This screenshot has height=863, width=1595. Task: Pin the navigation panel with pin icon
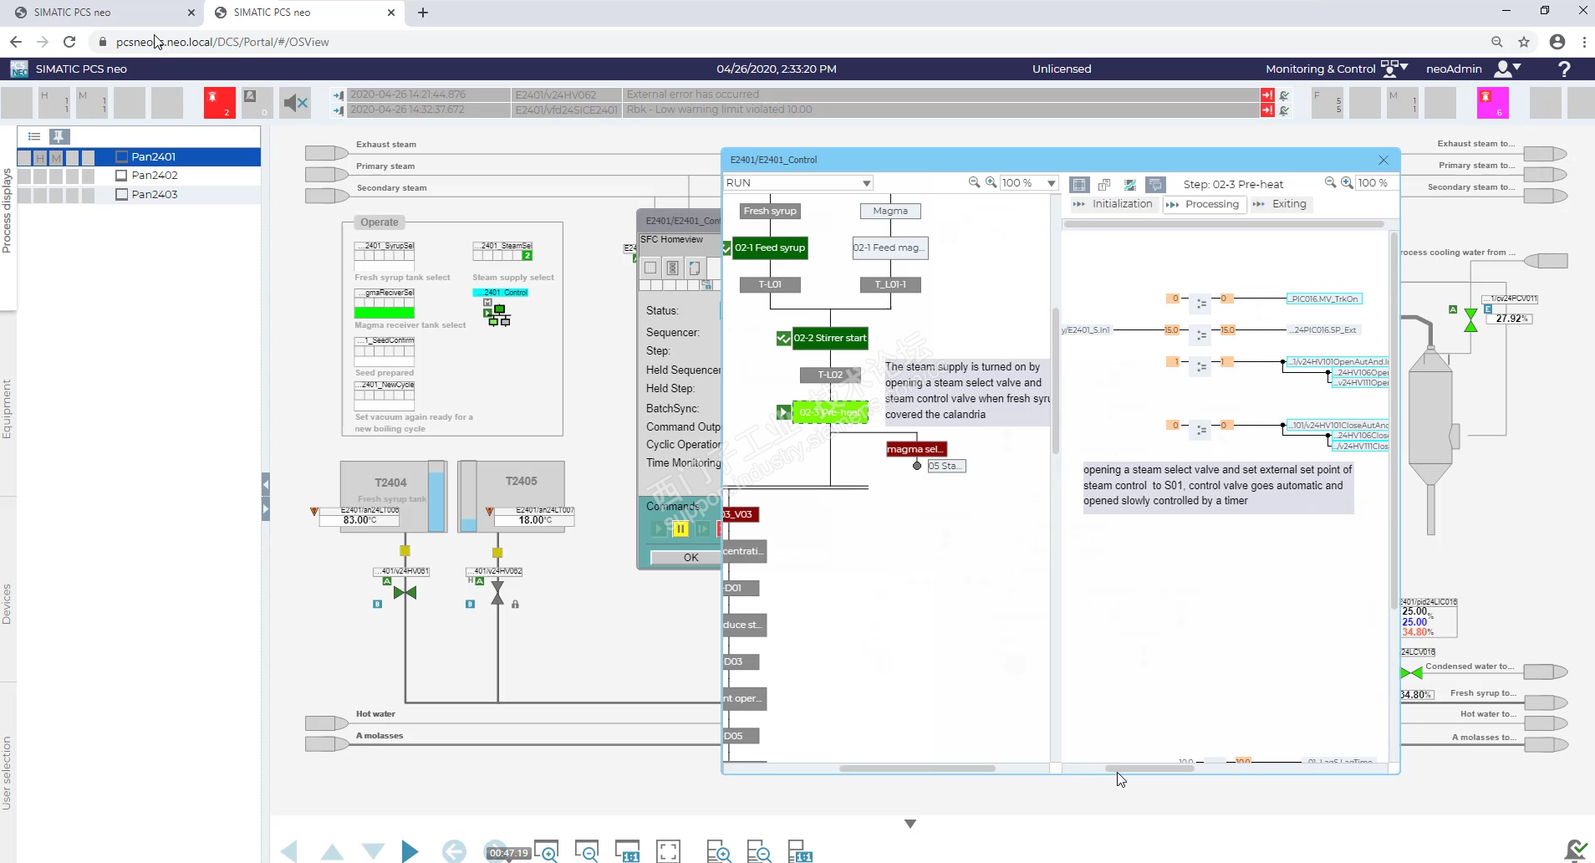click(59, 136)
